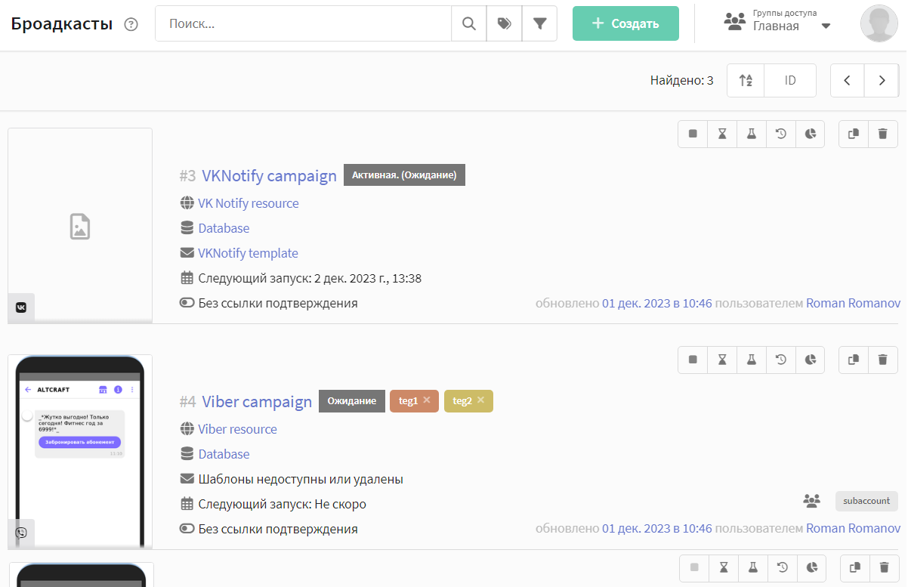Stop the VKNotify campaign

[x=693, y=134]
